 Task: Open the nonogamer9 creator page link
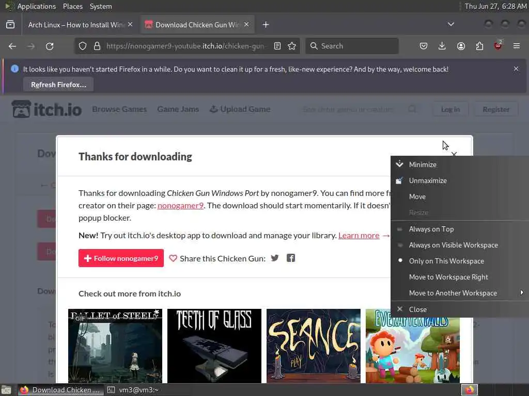180,205
